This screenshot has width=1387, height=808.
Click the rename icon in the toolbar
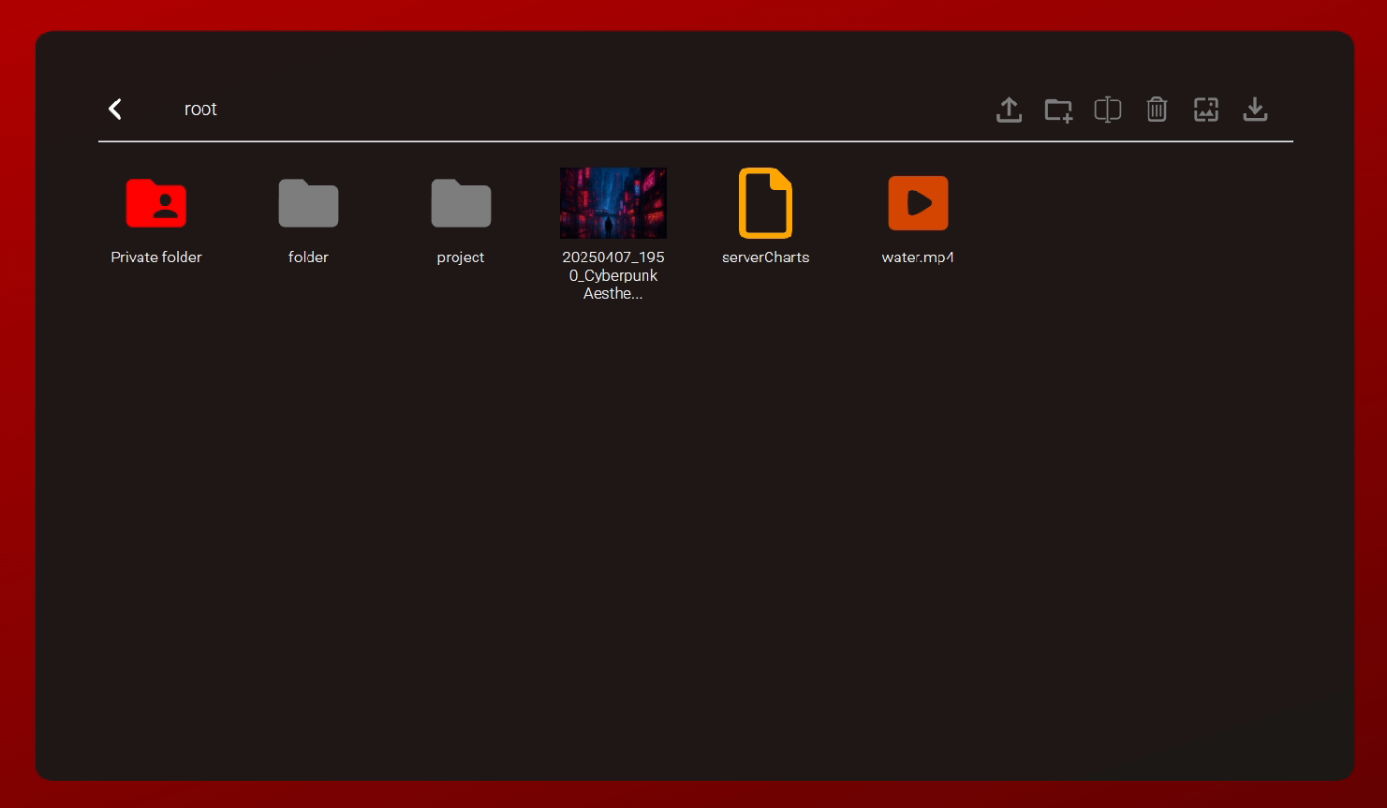click(1108, 110)
